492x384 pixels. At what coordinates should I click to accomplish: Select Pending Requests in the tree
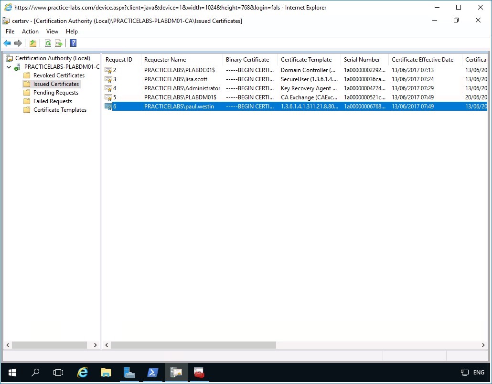56,93
